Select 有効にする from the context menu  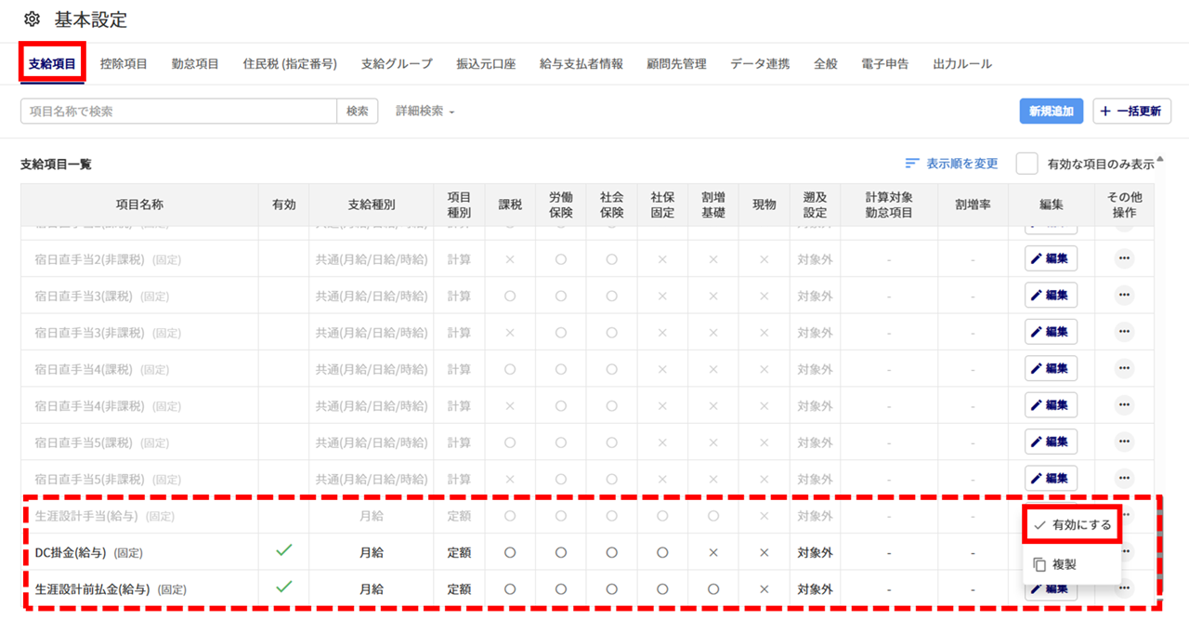(1073, 525)
